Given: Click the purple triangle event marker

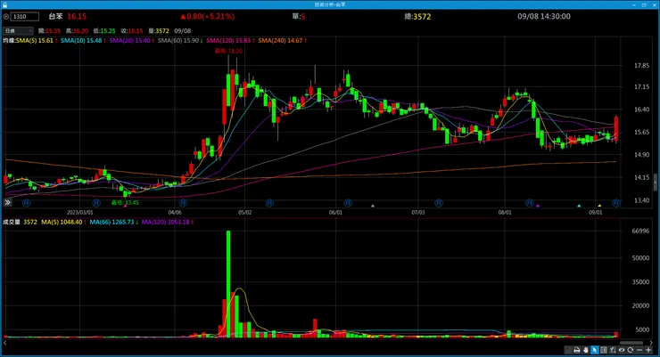Looking at the screenshot, I should (x=538, y=206).
